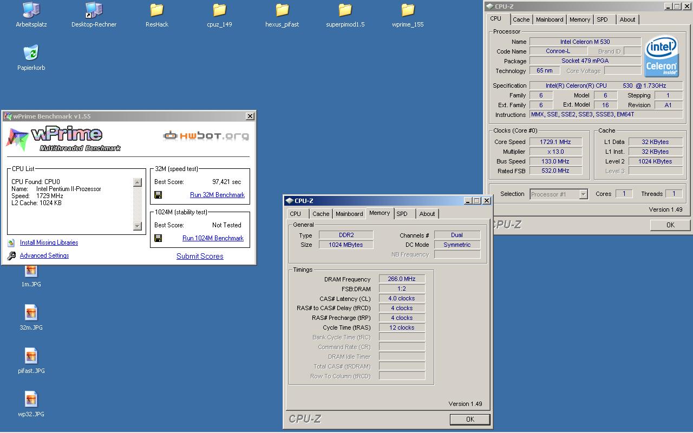
Task: Minimize the CPU-Z Memory window
Action: click(x=467, y=201)
